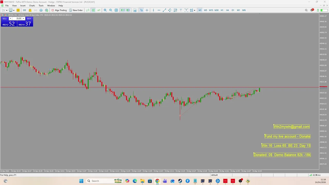Switch to H4 timeframe
The width and height of the screenshot is (329, 185).
(x=227, y=10)
